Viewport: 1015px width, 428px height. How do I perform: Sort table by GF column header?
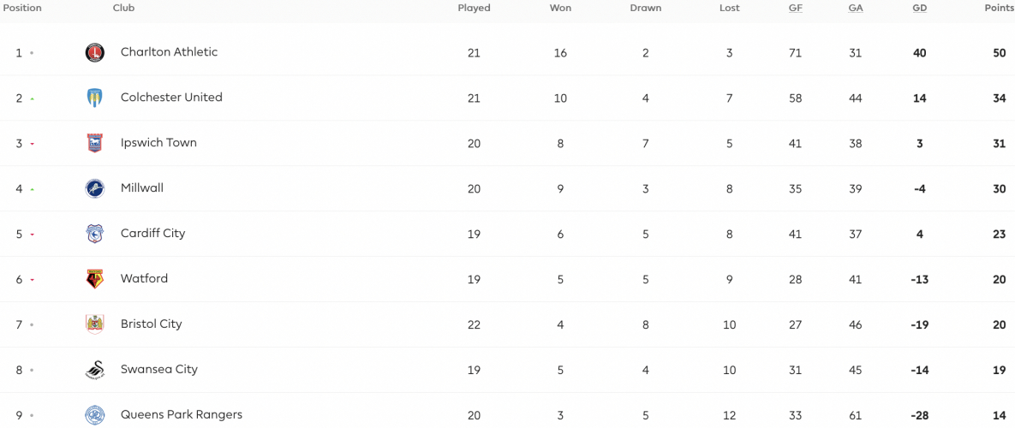[x=795, y=9]
